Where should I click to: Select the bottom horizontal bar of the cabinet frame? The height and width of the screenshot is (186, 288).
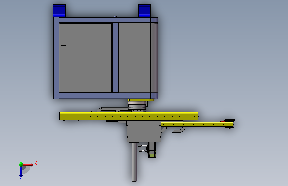pos(108,96)
